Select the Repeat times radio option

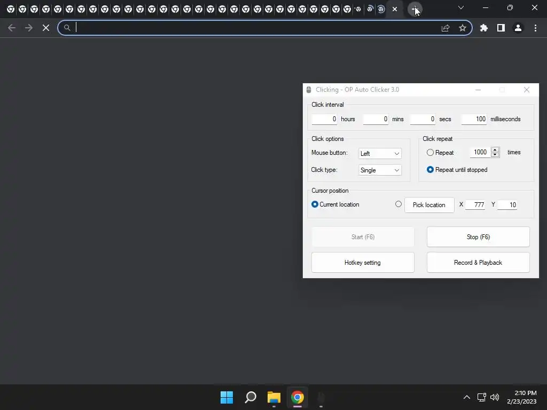(x=430, y=152)
